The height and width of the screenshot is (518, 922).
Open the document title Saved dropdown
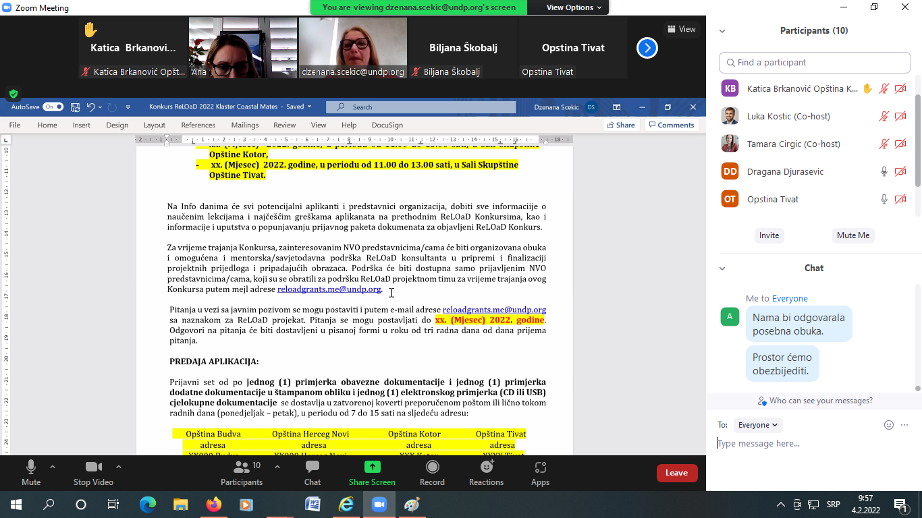click(309, 107)
